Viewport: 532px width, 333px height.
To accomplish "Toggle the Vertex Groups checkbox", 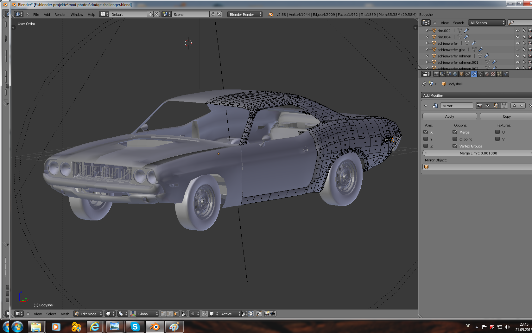I will [x=455, y=146].
